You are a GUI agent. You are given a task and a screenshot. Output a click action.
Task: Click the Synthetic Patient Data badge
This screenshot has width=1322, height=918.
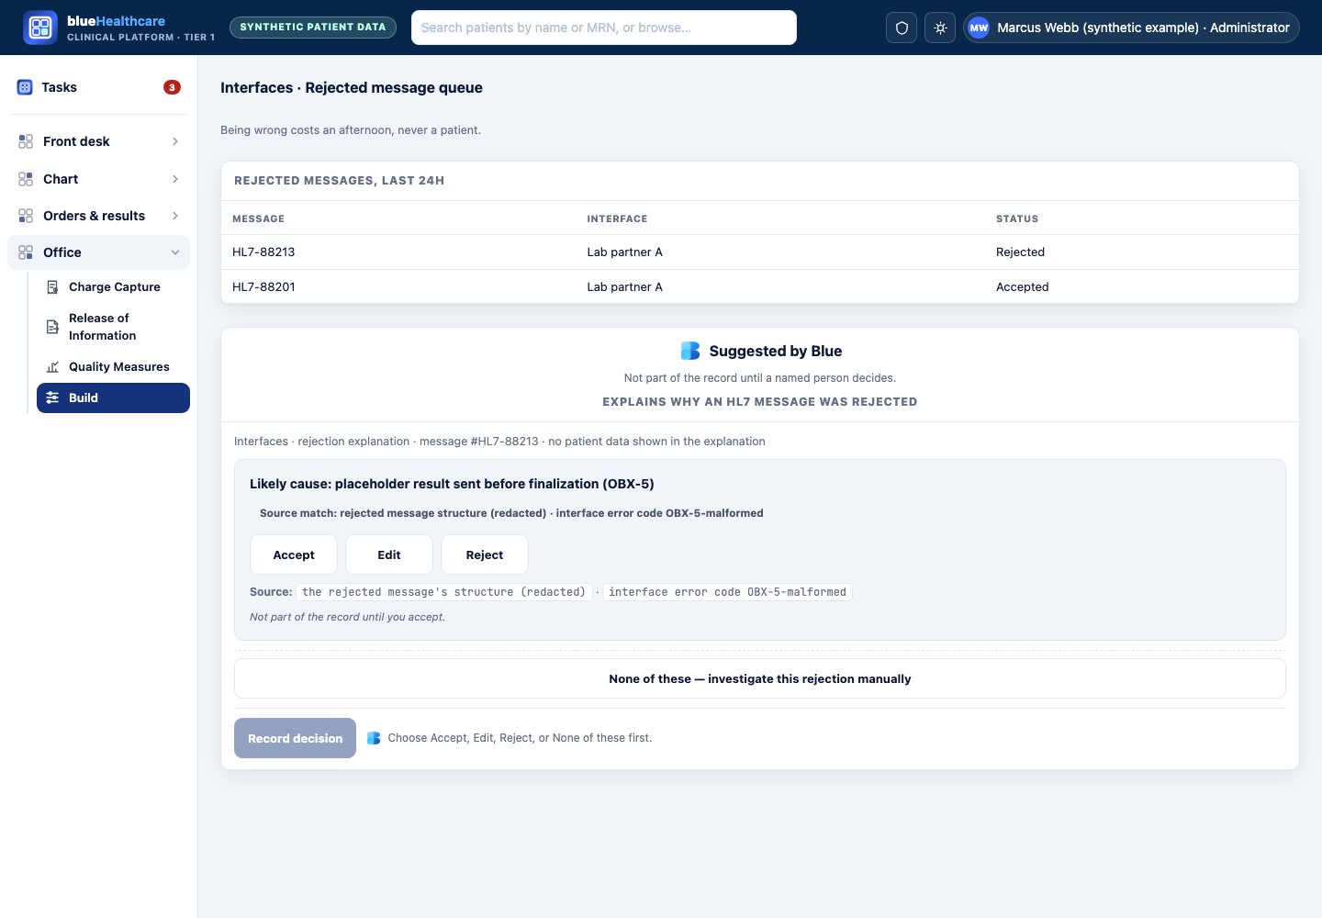click(x=313, y=28)
